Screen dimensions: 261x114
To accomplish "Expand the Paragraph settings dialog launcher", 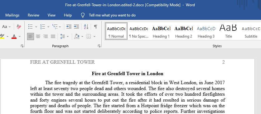I will click(99, 46).
